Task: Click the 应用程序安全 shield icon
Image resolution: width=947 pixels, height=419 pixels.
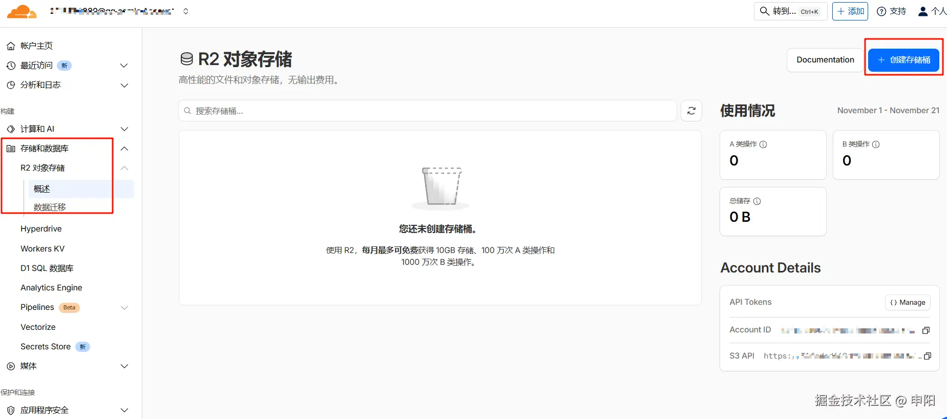Action: point(11,410)
